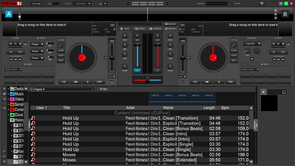Adjust the crossfader
This screenshot has height=166, width=295.
pyautogui.click(x=147, y=80)
